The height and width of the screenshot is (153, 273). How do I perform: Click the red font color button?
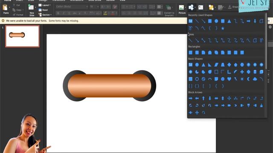113,13
